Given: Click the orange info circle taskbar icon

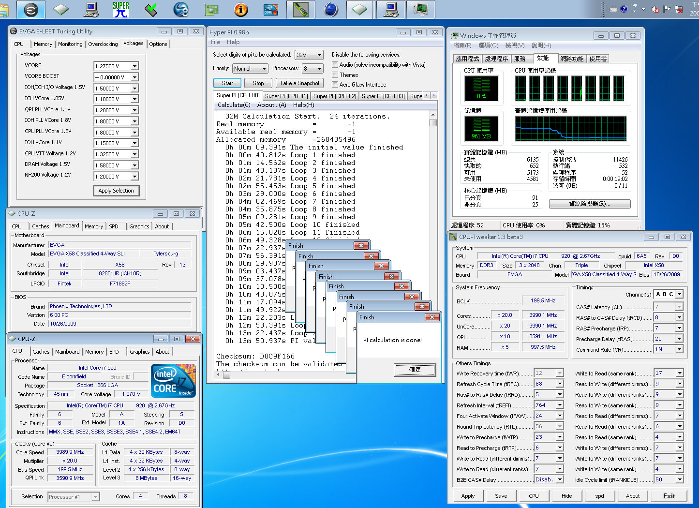Looking at the screenshot, I should [241, 9].
